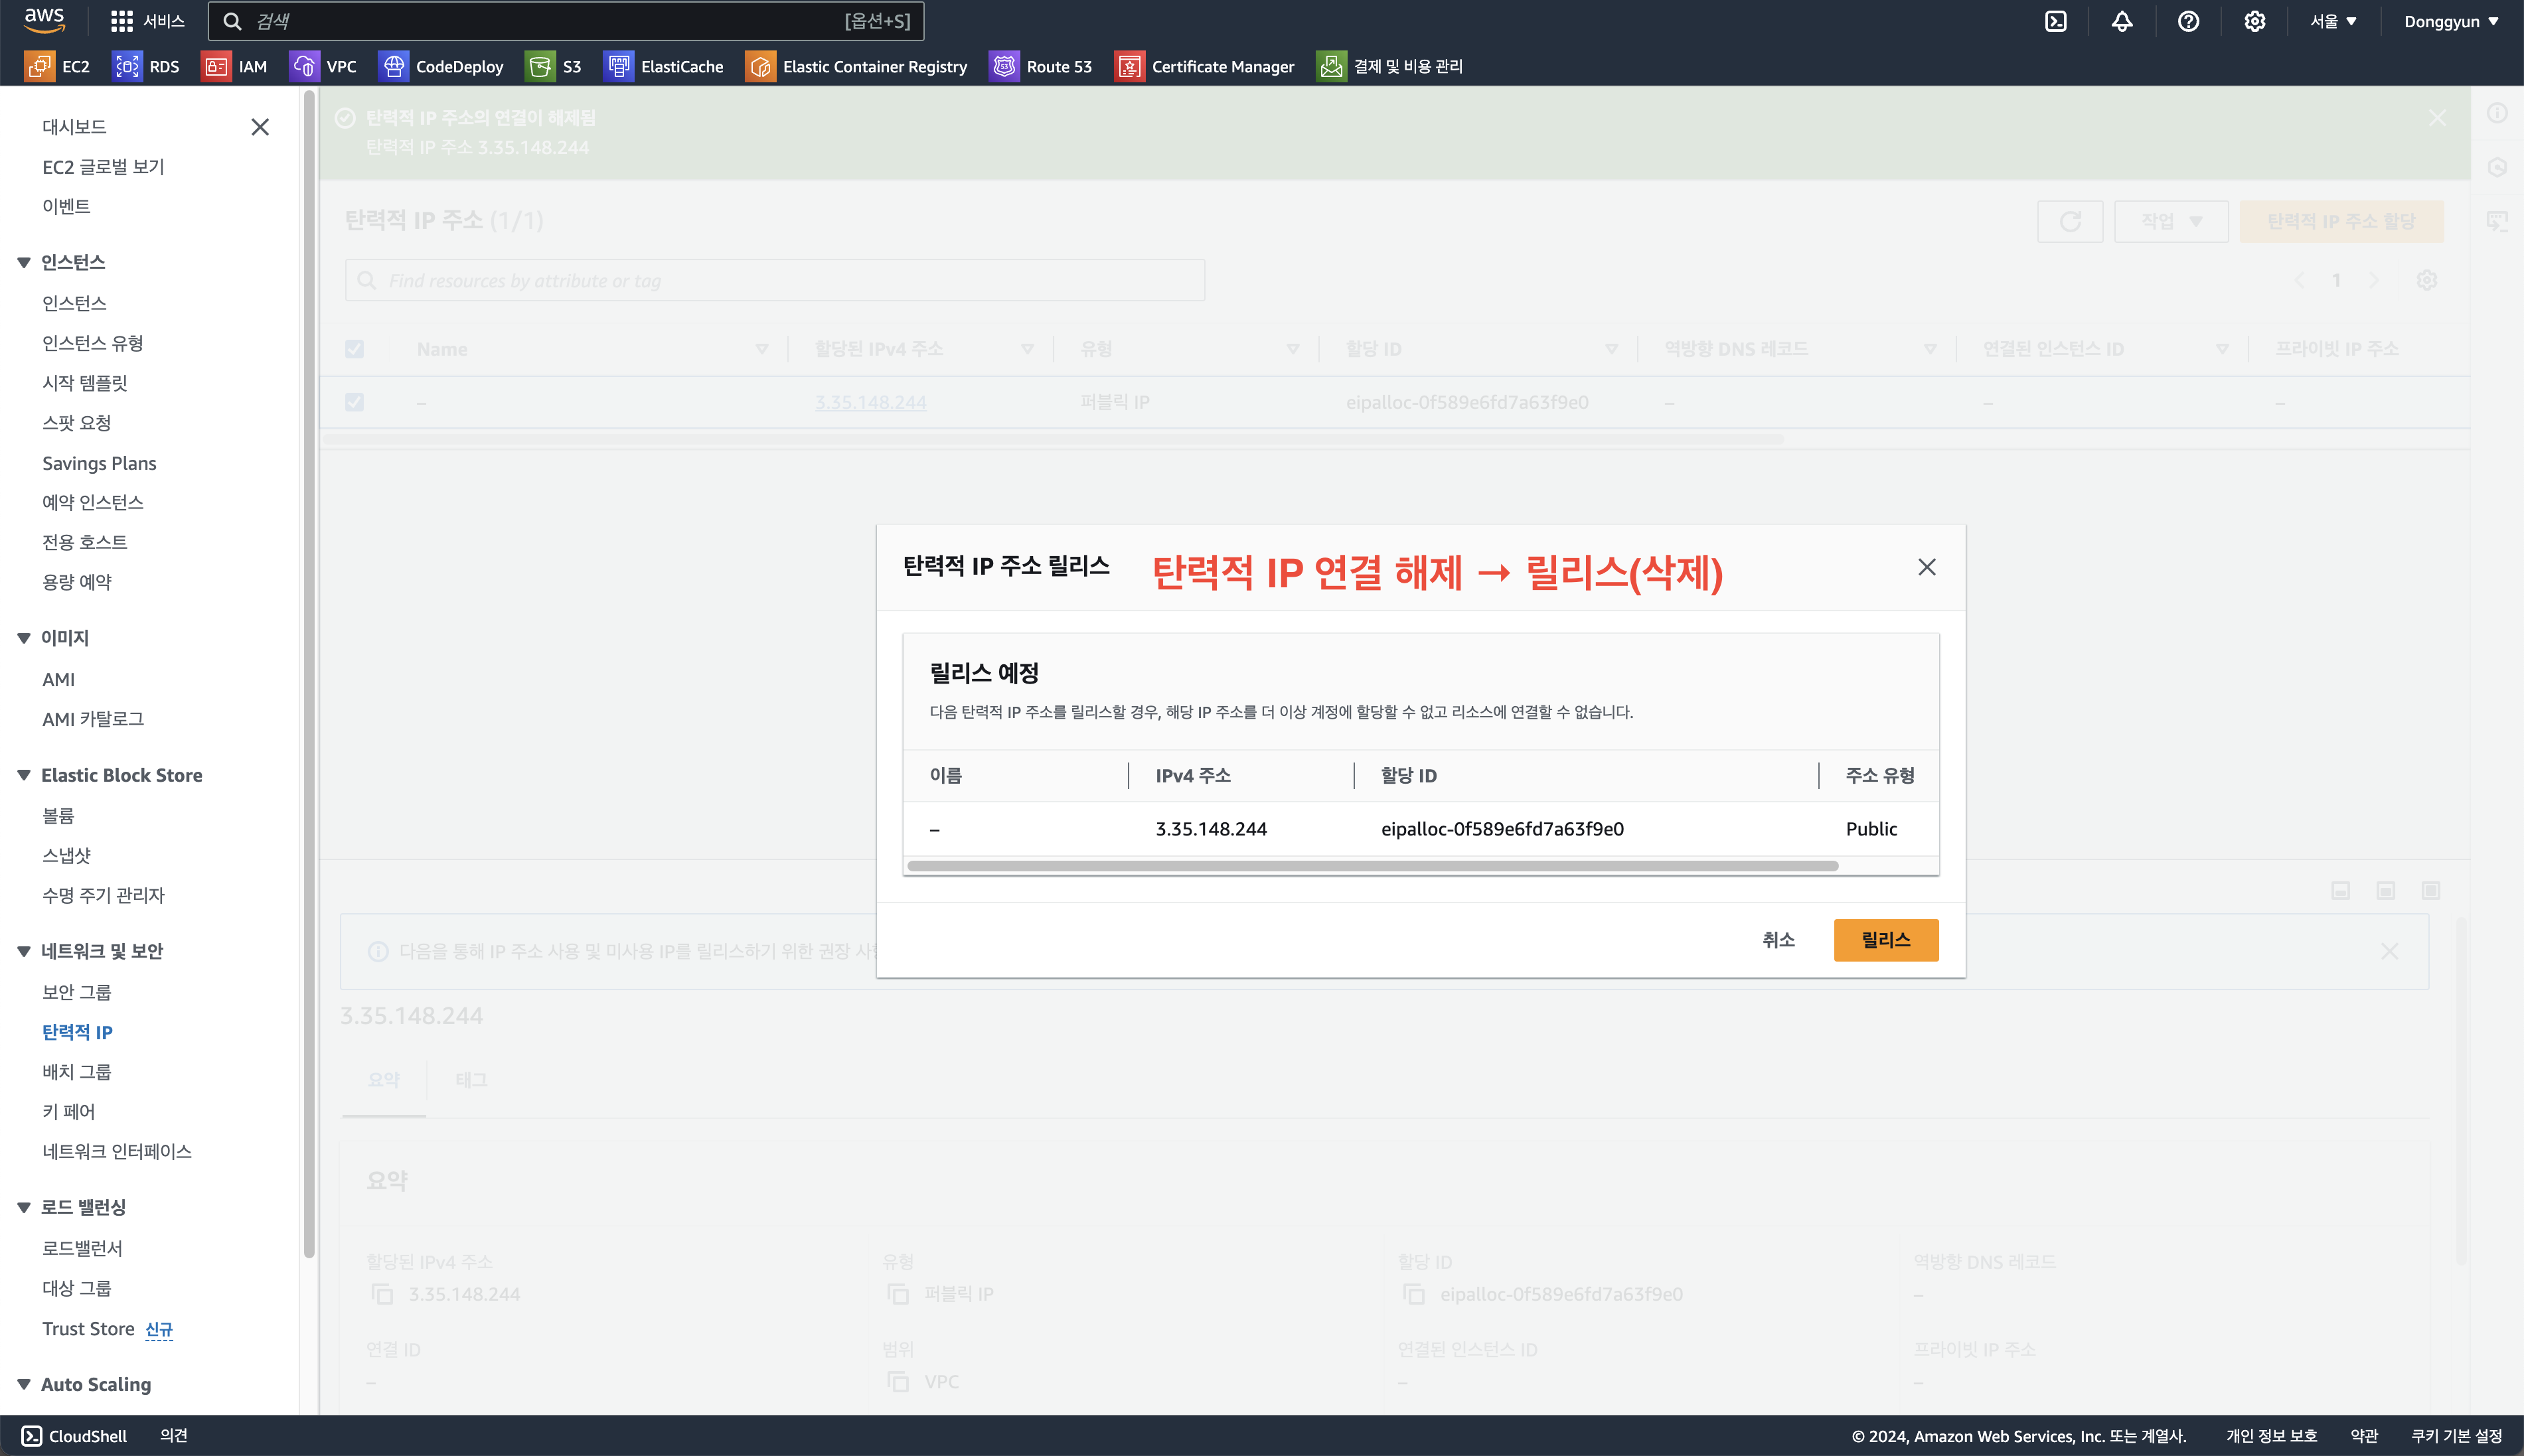The width and height of the screenshot is (2524, 1456).
Task: Collapse the 인스턴스 sidebar section
Action: [x=24, y=262]
